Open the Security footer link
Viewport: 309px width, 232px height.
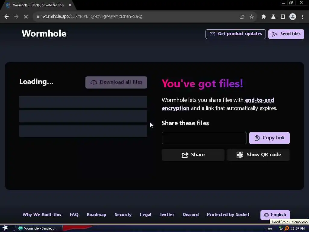(x=123, y=215)
